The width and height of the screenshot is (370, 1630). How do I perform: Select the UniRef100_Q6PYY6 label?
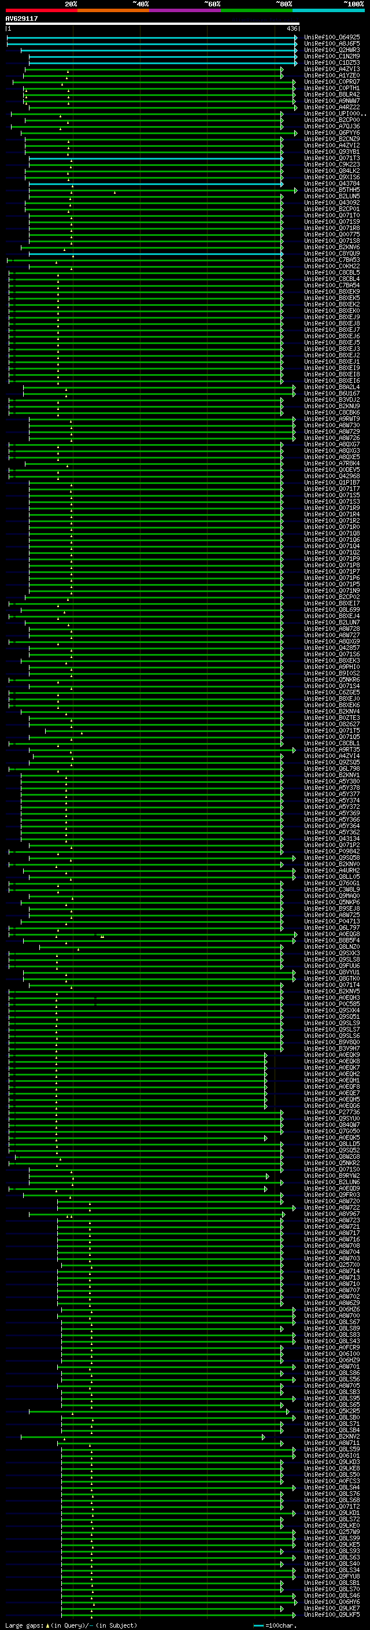[332, 133]
